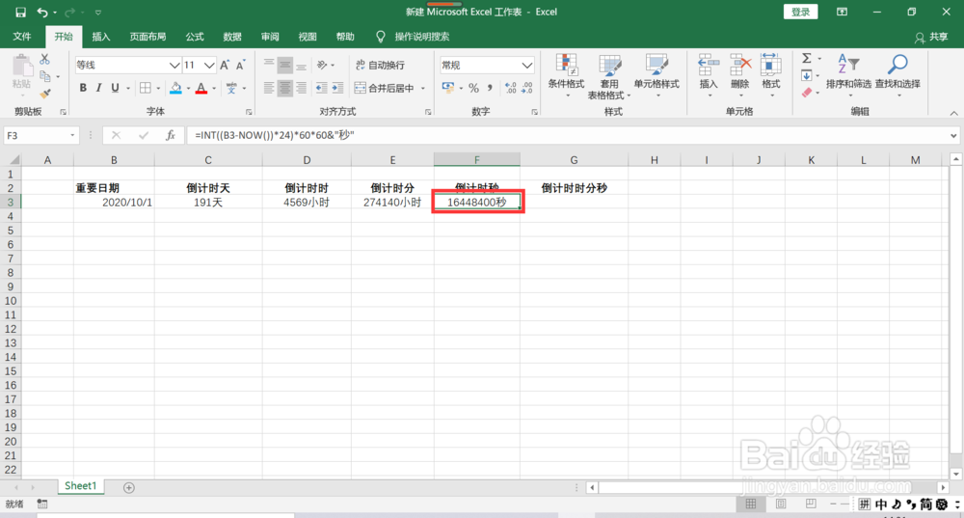Apply comma style
Screen dimensions: 964x518
pos(490,88)
